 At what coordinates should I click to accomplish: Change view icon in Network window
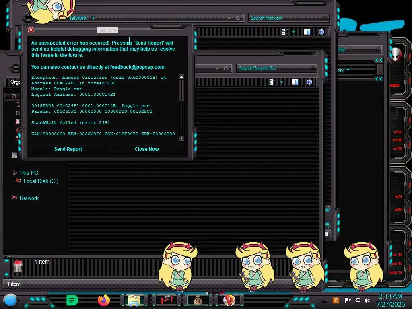point(284,32)
